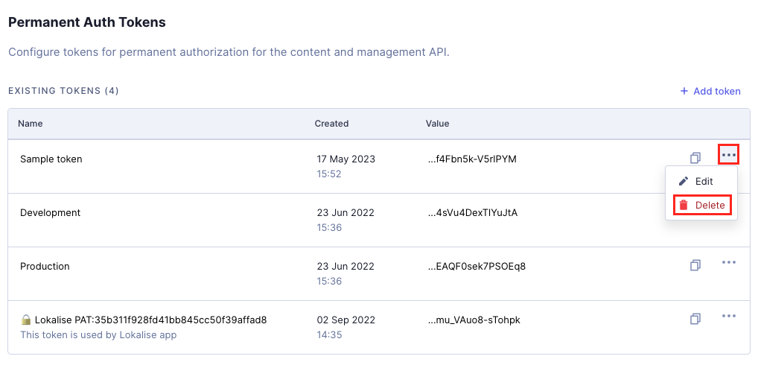This screenshot has width=758, height=365.
Task: Close the Sample token three-dot menu
Action: 728,155
